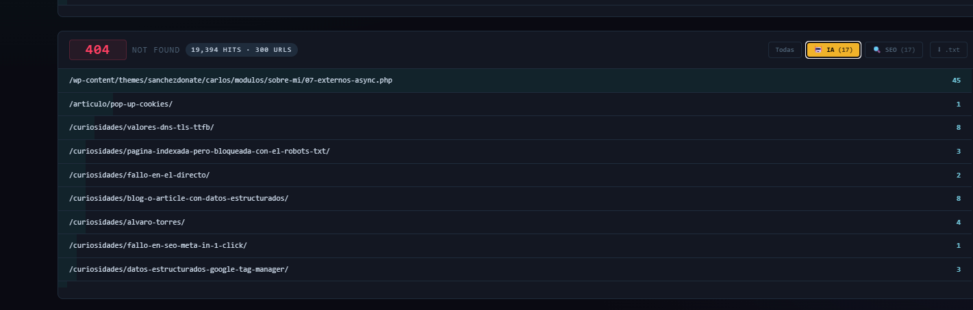This screenshot has width=973, height=310.
Task: Open the pagina-indexada-pero-bloqueada-con-el-robots-txt URL
Action: (199, 151)
